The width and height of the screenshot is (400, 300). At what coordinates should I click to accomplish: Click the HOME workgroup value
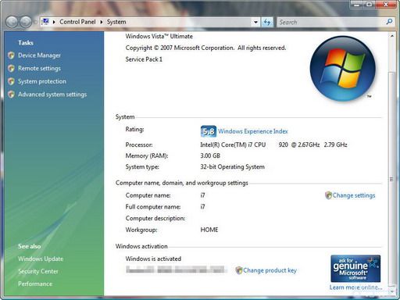click(209, 230)
